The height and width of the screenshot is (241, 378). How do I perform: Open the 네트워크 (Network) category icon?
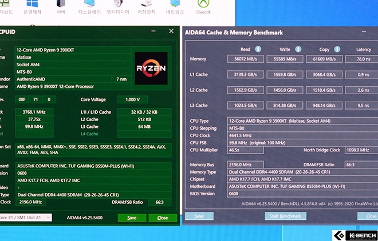tap(175, 7)
